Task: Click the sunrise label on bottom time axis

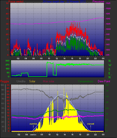Action: pyautogui.click(x=33, y=135)
